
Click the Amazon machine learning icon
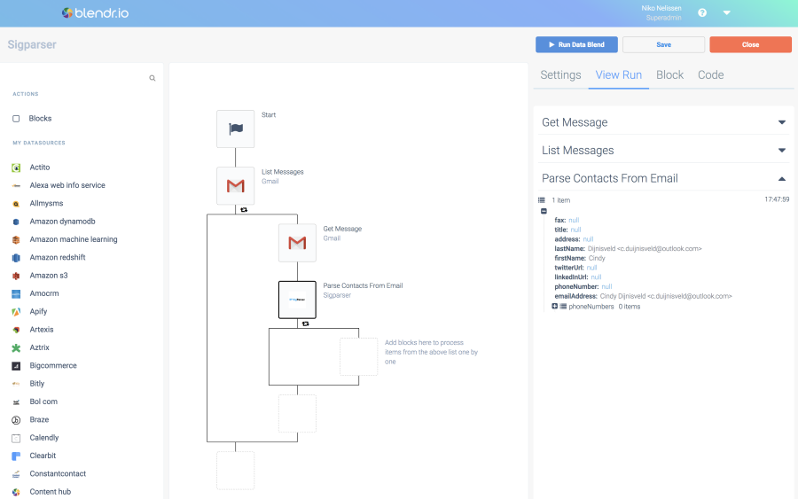(x=16, y=239)
